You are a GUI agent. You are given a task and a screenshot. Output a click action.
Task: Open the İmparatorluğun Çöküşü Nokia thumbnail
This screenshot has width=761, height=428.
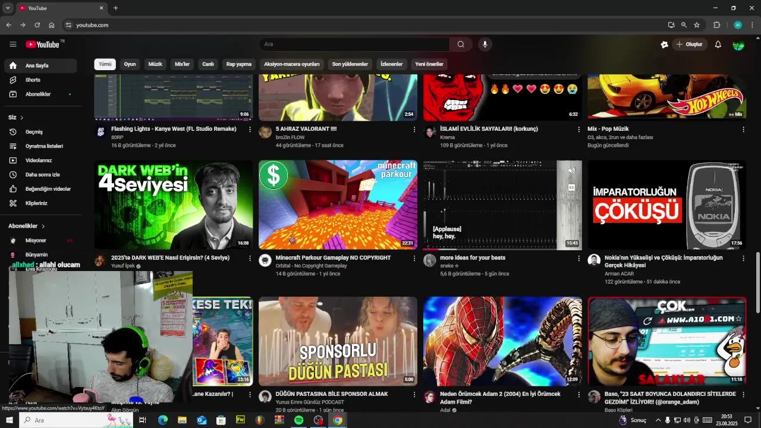[x=666, y=204]
